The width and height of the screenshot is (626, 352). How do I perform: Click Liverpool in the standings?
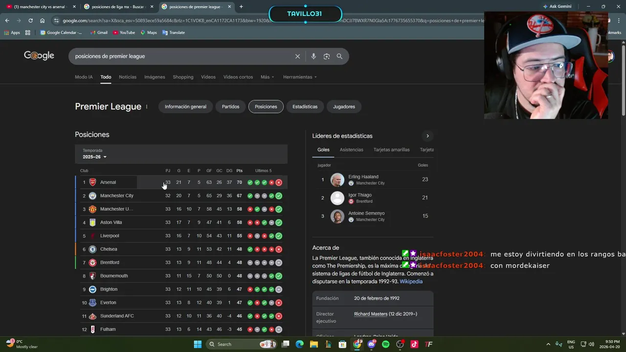(x=110, y=236)
